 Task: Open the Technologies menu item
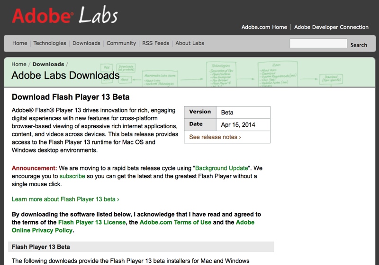click(50, 43)
